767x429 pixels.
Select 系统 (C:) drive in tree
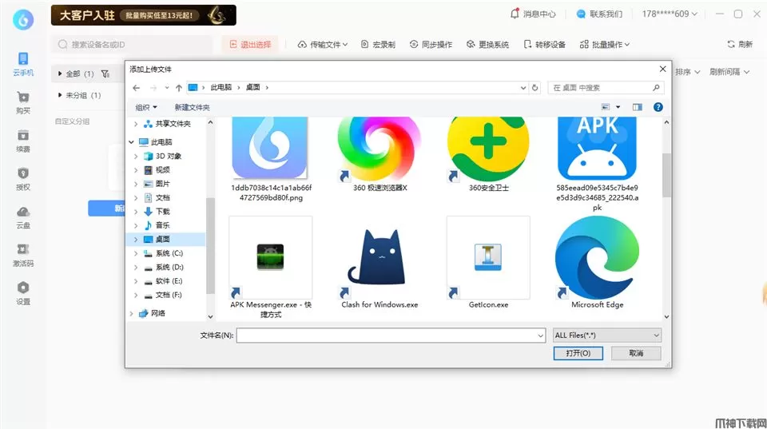point(169,253)
